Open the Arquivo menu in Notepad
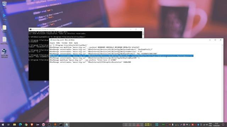227x127 pixels. pos(52,43)
